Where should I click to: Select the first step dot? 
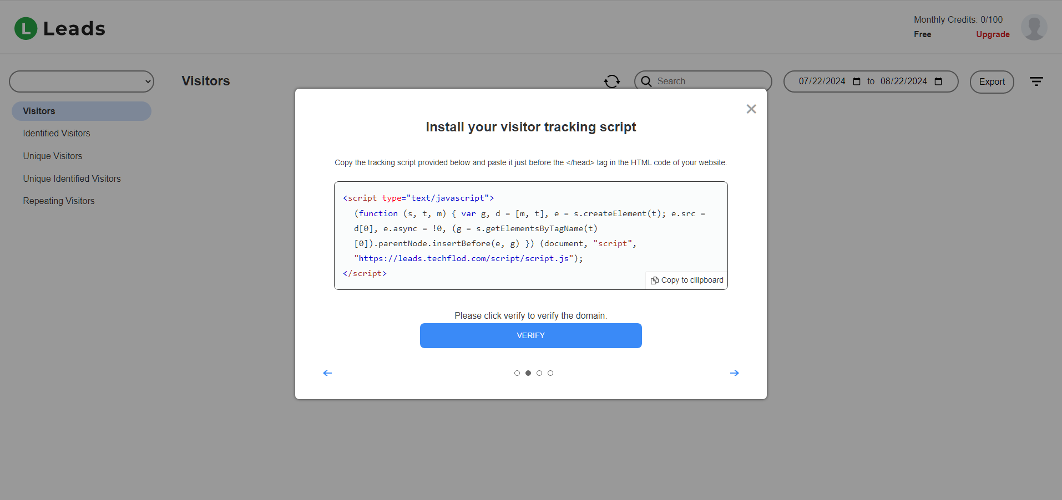click(517, 373)
